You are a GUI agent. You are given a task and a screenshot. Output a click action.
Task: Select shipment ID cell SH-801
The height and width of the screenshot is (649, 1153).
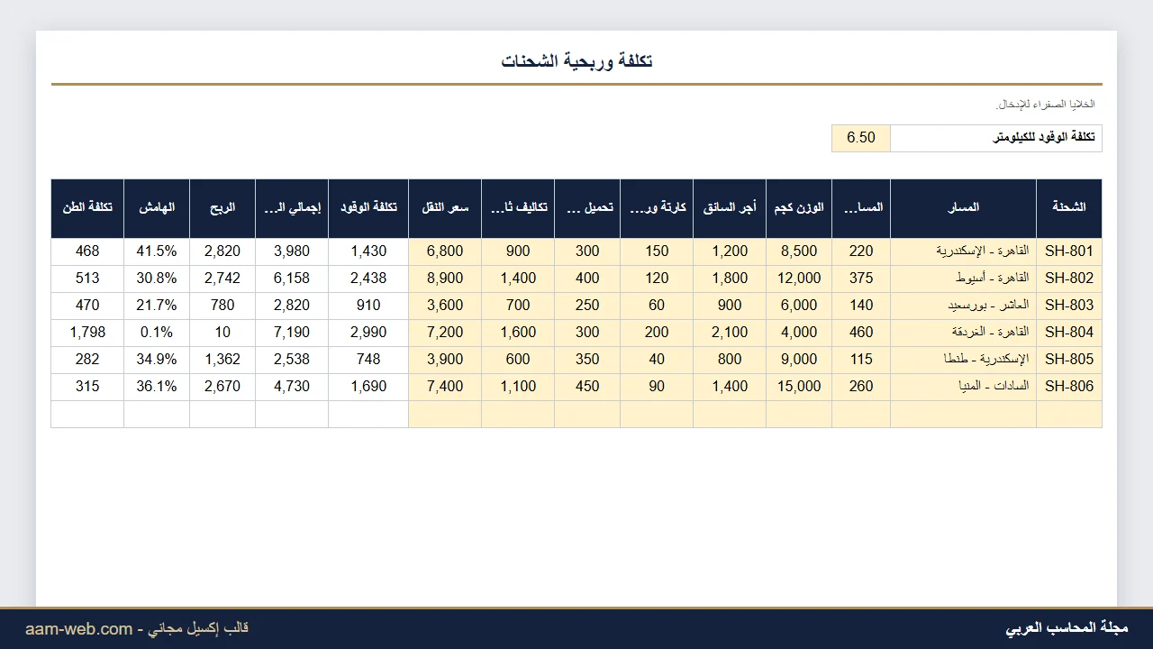pos(1069,251)
